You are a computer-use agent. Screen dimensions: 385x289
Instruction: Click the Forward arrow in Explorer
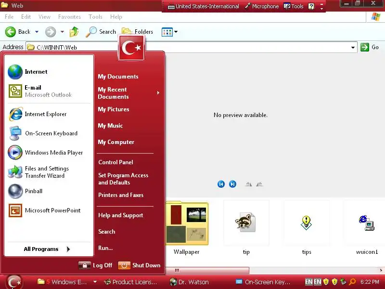(x=51, y=32)
